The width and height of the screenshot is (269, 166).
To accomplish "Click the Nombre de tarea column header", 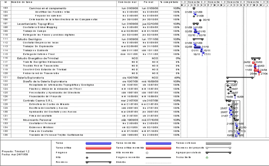I will (x=22, y=2).
